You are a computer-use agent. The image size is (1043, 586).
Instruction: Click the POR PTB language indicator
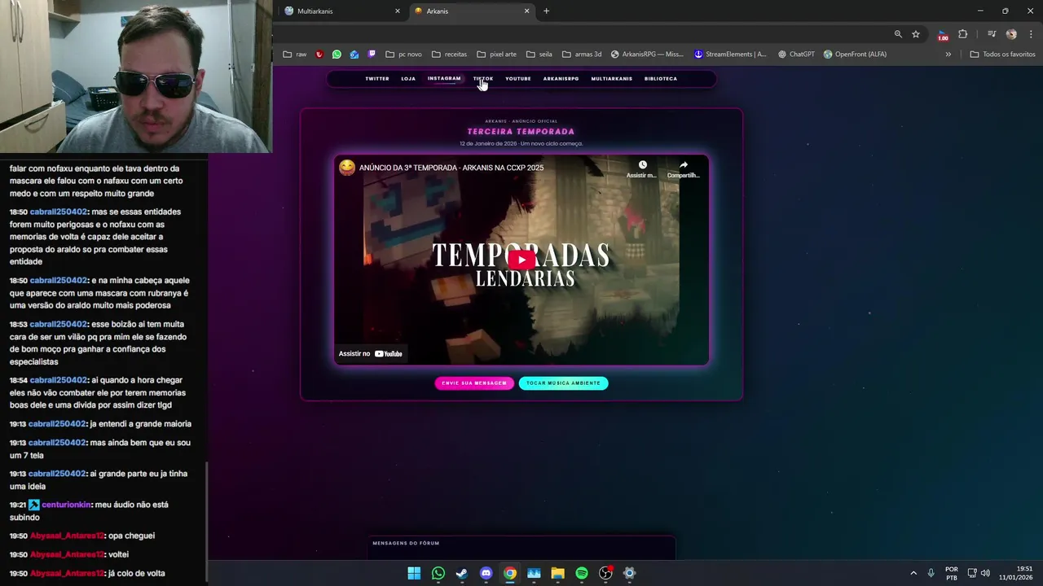tap(952, 573)
